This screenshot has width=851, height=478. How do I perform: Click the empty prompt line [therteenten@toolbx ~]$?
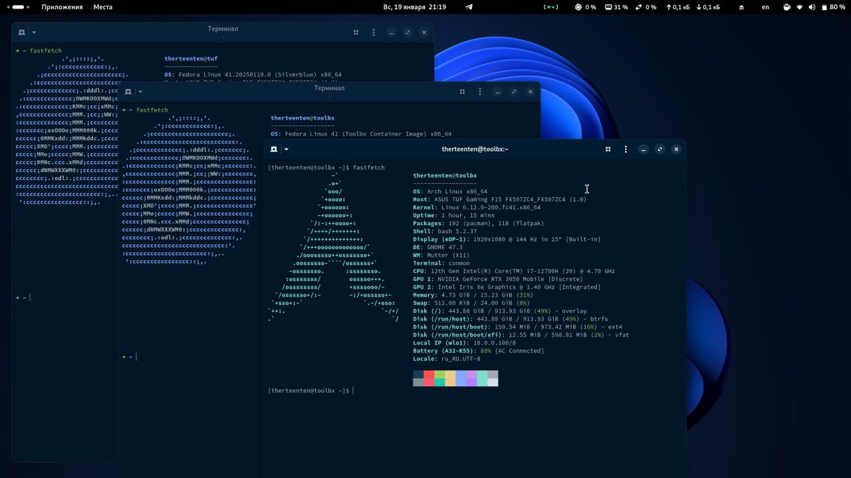click(310, 390)
